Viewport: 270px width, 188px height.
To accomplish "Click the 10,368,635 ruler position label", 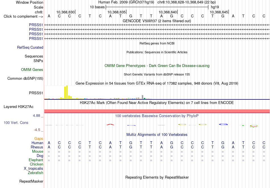I will tap(117, 12).
